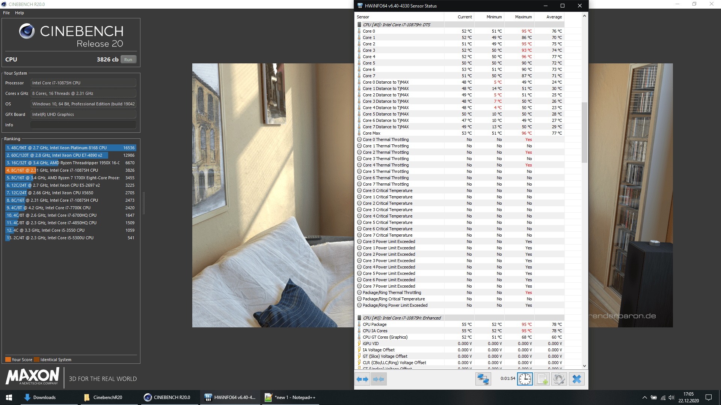Click the CPU DTS section header row
The height and width of the screenshot is (405, 721).
[460, 25]
